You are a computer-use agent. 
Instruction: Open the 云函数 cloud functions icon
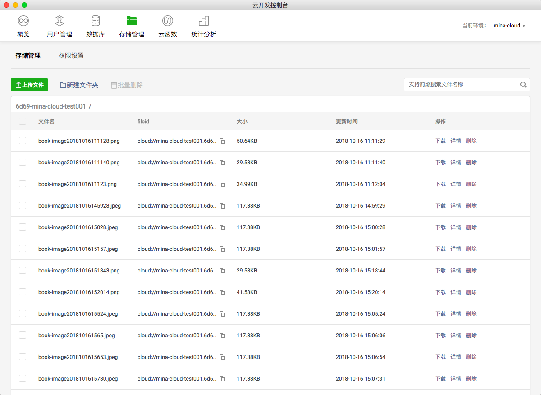[168, 21]
